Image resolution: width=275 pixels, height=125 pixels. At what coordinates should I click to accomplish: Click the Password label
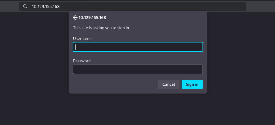tap(82, 61)
